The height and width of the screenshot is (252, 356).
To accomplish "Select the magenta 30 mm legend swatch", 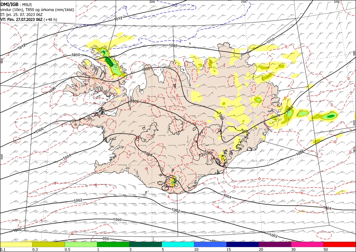I will point(308,244).
